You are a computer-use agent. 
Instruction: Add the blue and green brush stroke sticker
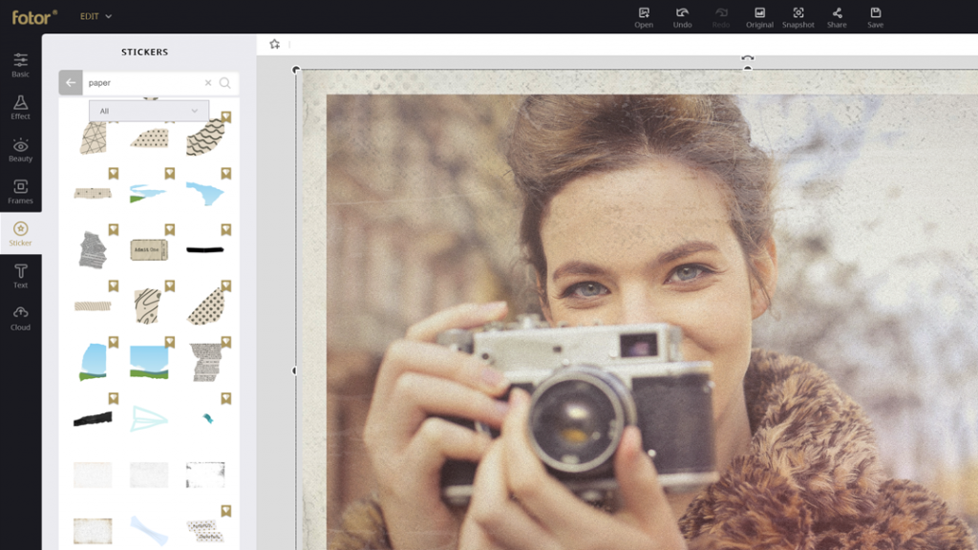pos(148,193)
